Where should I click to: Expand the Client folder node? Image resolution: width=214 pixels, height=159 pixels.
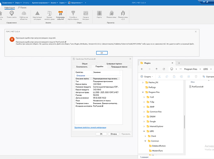145,136
